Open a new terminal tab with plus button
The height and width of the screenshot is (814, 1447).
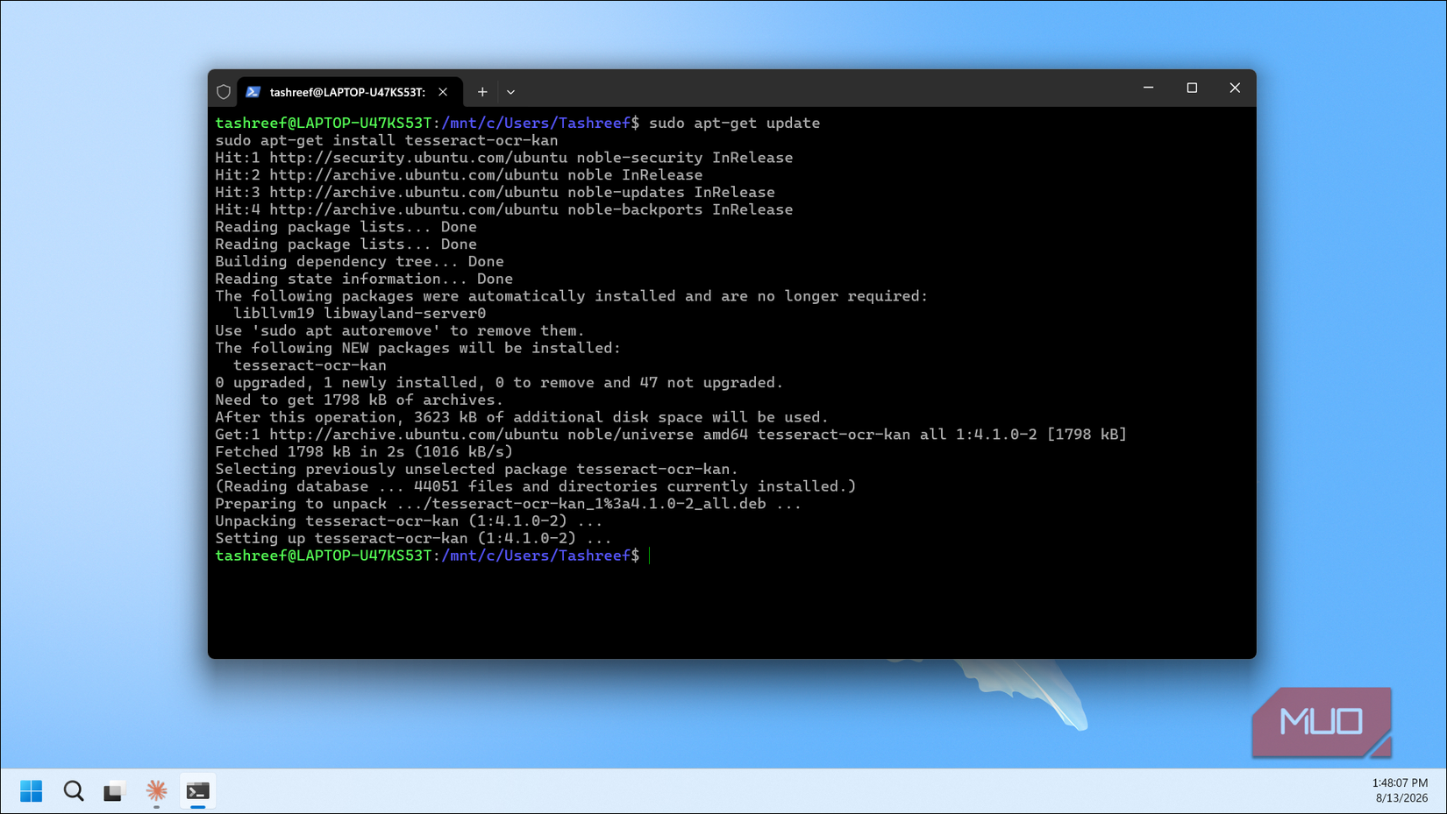482,92
